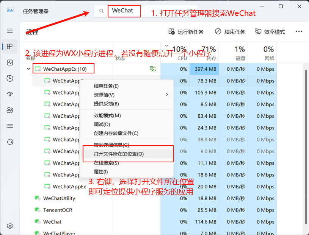Image resolution: width=309 pixels, height=235 pixels.
Task: Open the hamburger navigation menu
Action: point(10,31)
